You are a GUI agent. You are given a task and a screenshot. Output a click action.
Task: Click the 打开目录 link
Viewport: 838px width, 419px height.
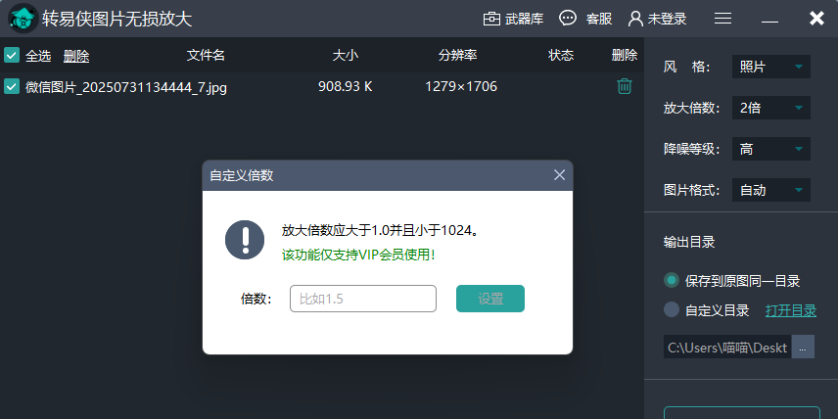(790, 310)
